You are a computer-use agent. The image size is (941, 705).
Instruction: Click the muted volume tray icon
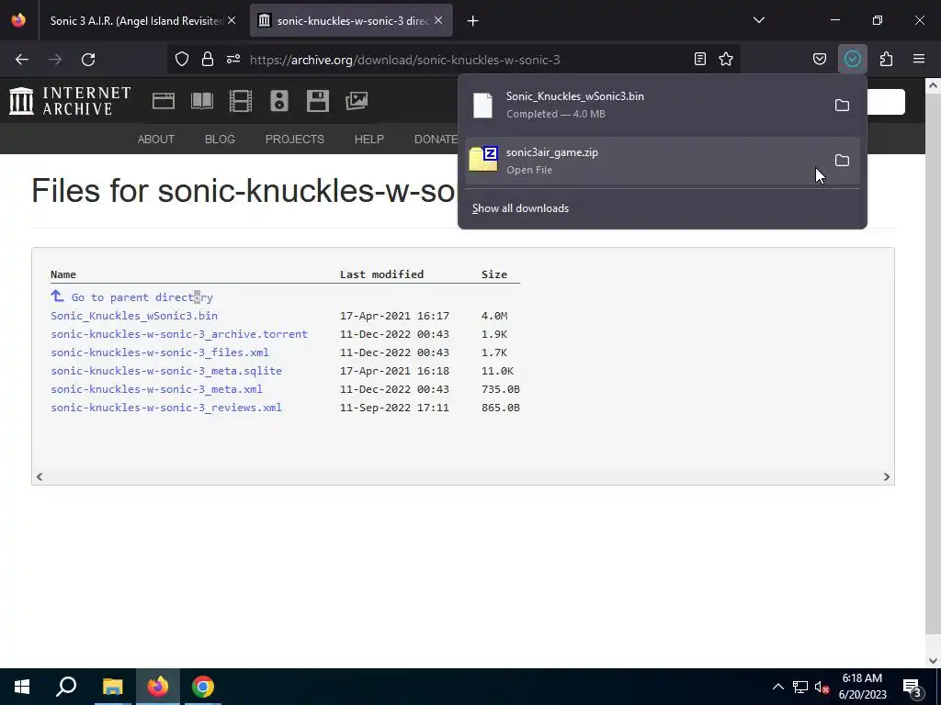coord(822,687)
